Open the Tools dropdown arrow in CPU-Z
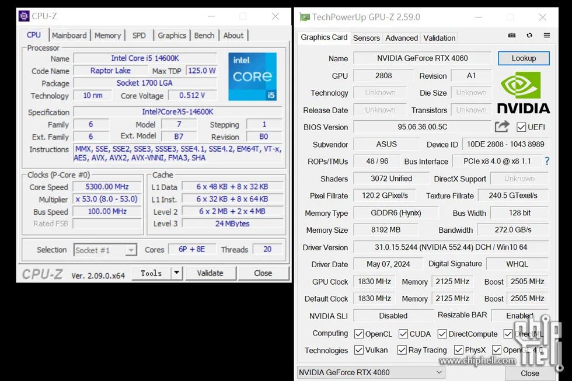The width and height of the screenshot is (572, 381). click(x=176, y=272)
